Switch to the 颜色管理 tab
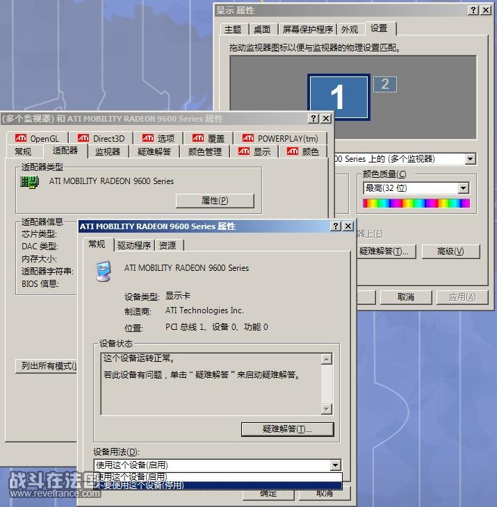The image size is (497, 507). point(205,151)
